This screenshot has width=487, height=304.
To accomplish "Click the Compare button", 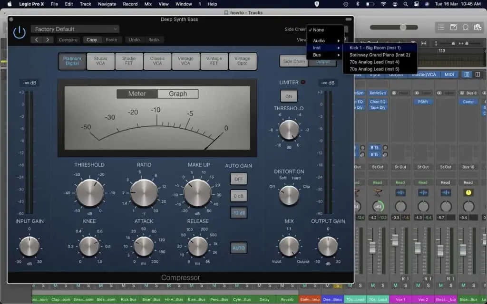I will tap(68, 40).
